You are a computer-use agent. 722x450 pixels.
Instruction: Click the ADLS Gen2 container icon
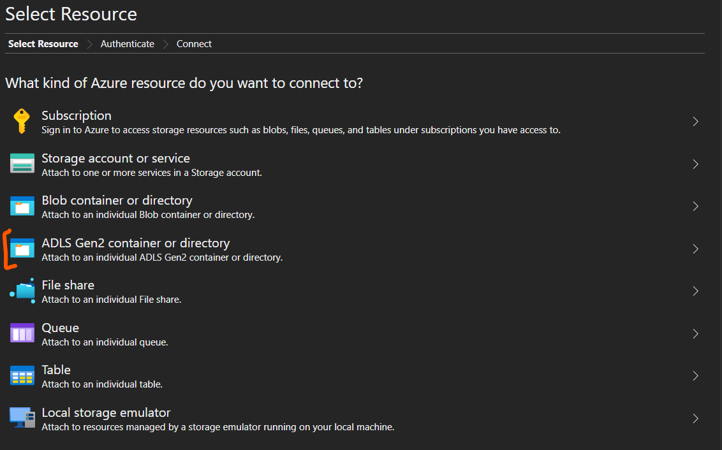tap(21, 249)
